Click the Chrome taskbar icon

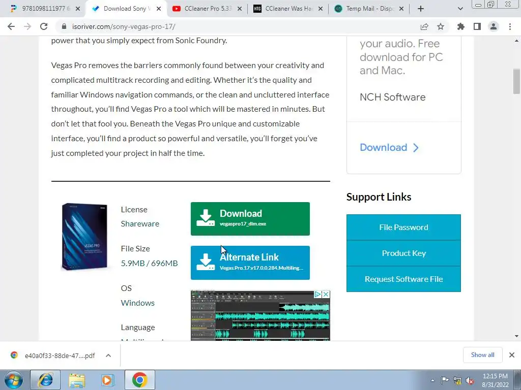tap(139, 380)
